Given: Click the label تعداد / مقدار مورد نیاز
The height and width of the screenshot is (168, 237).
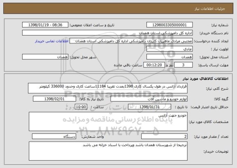Looking at the screenshot, I should 211,137.
